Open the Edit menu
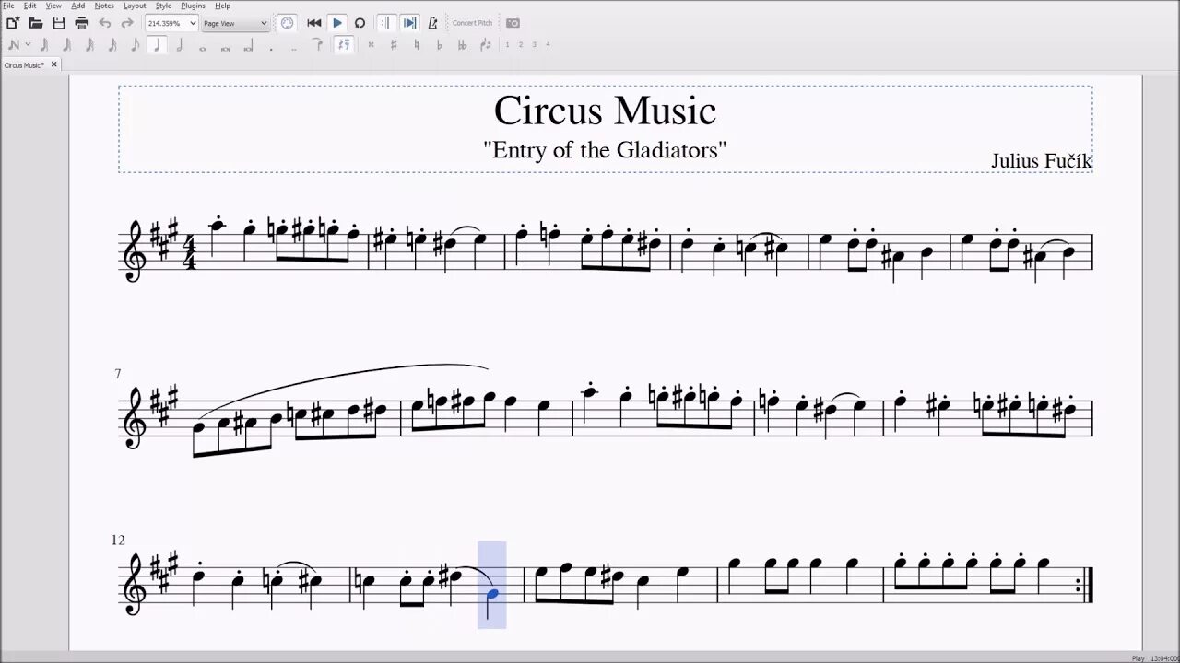This screenshot has height=663, width=1180. coord(30,6)
